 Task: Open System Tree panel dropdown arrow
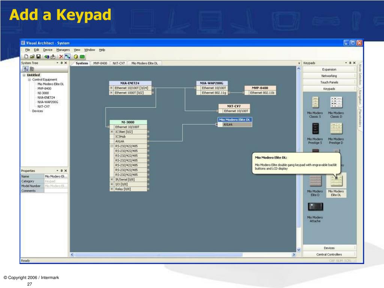click(57, 63)
